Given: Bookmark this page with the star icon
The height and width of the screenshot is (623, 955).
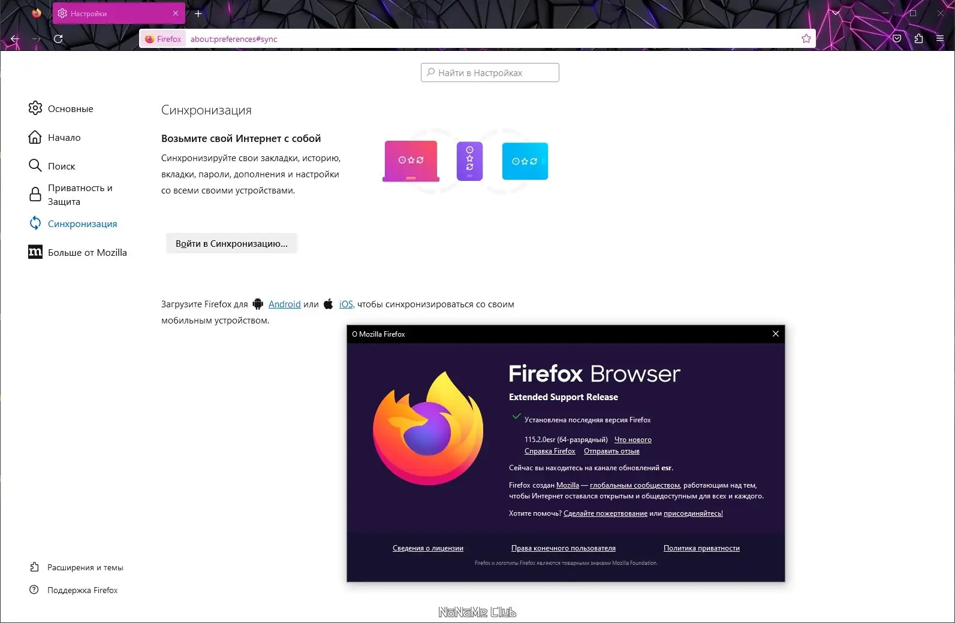Looking at the screenshot, I should 806,39.
